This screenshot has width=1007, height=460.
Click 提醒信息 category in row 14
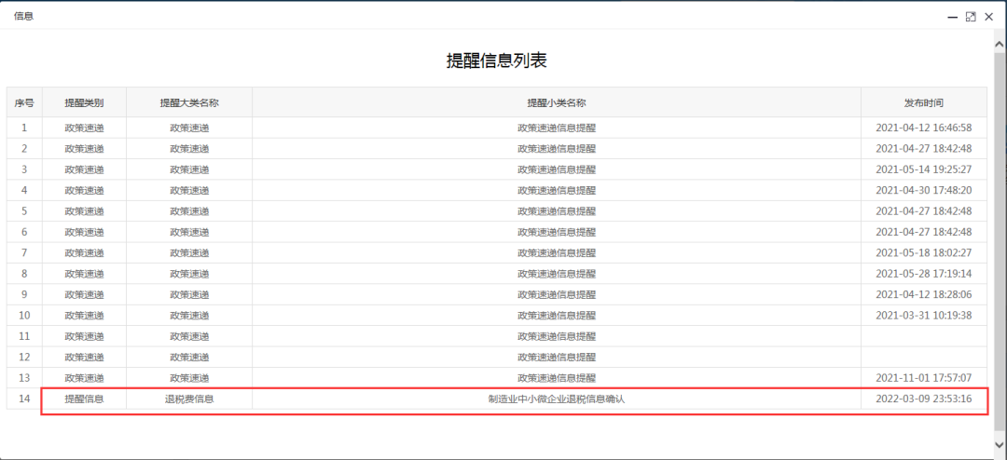click(x=84, y=399)
